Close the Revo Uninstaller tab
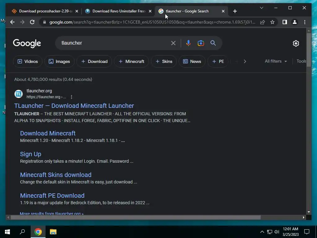Image resolution: width=317 pixels, height=238 pixels. pyautogui.click(x=150, y=11)
